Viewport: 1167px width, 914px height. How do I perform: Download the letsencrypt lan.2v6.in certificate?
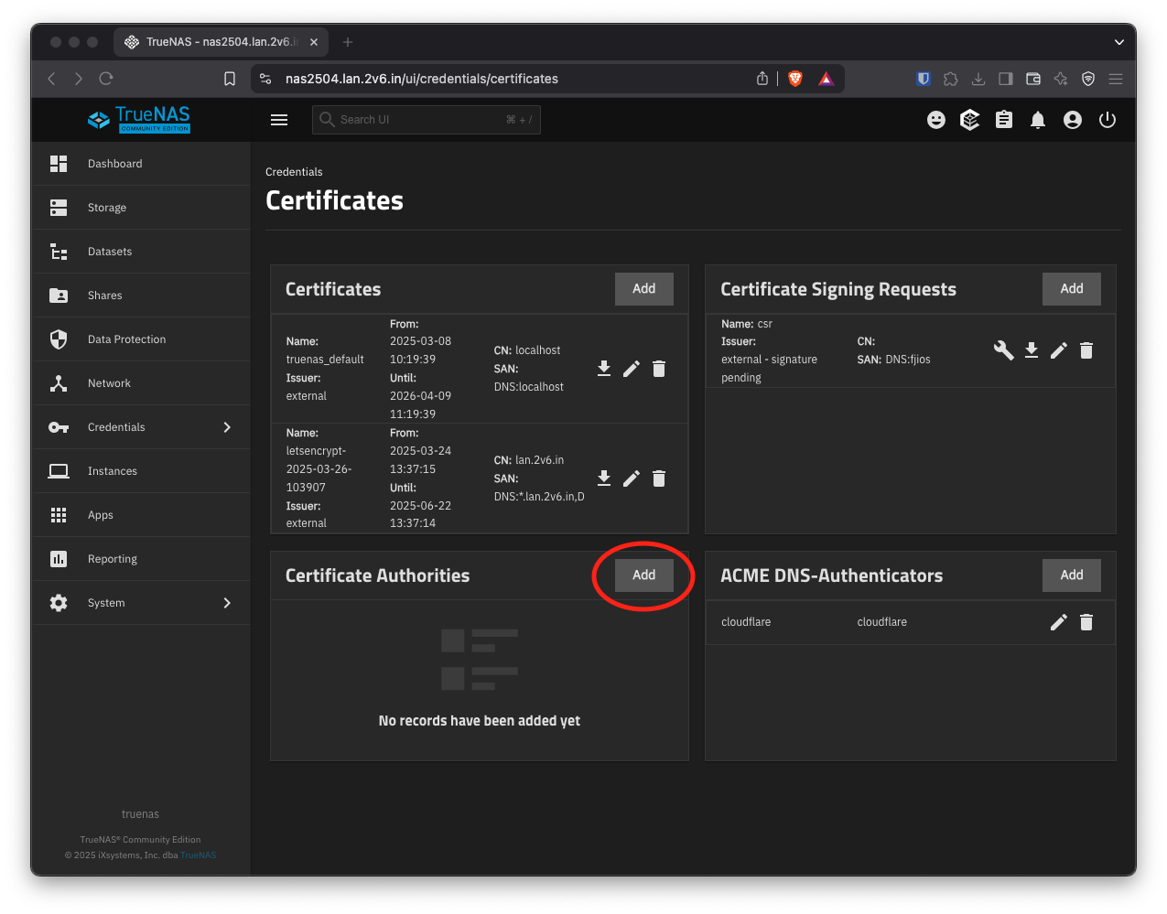pyautogui.click(x=604, y=479)
